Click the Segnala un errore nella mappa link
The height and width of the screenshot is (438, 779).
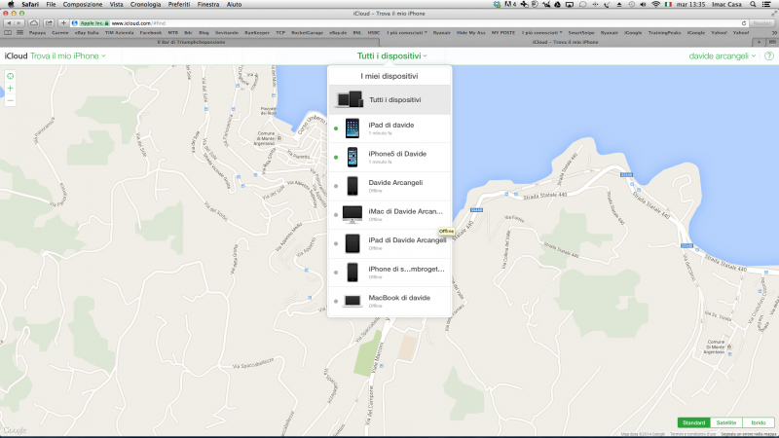(749, 434)
